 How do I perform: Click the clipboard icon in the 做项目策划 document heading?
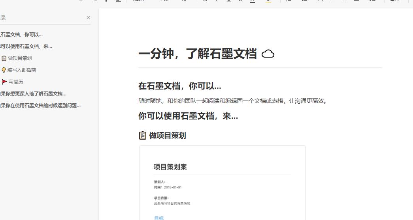click(x=143, y=136)
